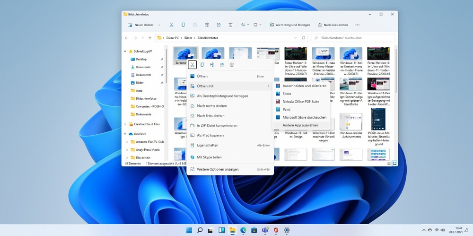Click the Share icon atop the context menu
This screenshot has height=236, width=473.
(222, 65)
